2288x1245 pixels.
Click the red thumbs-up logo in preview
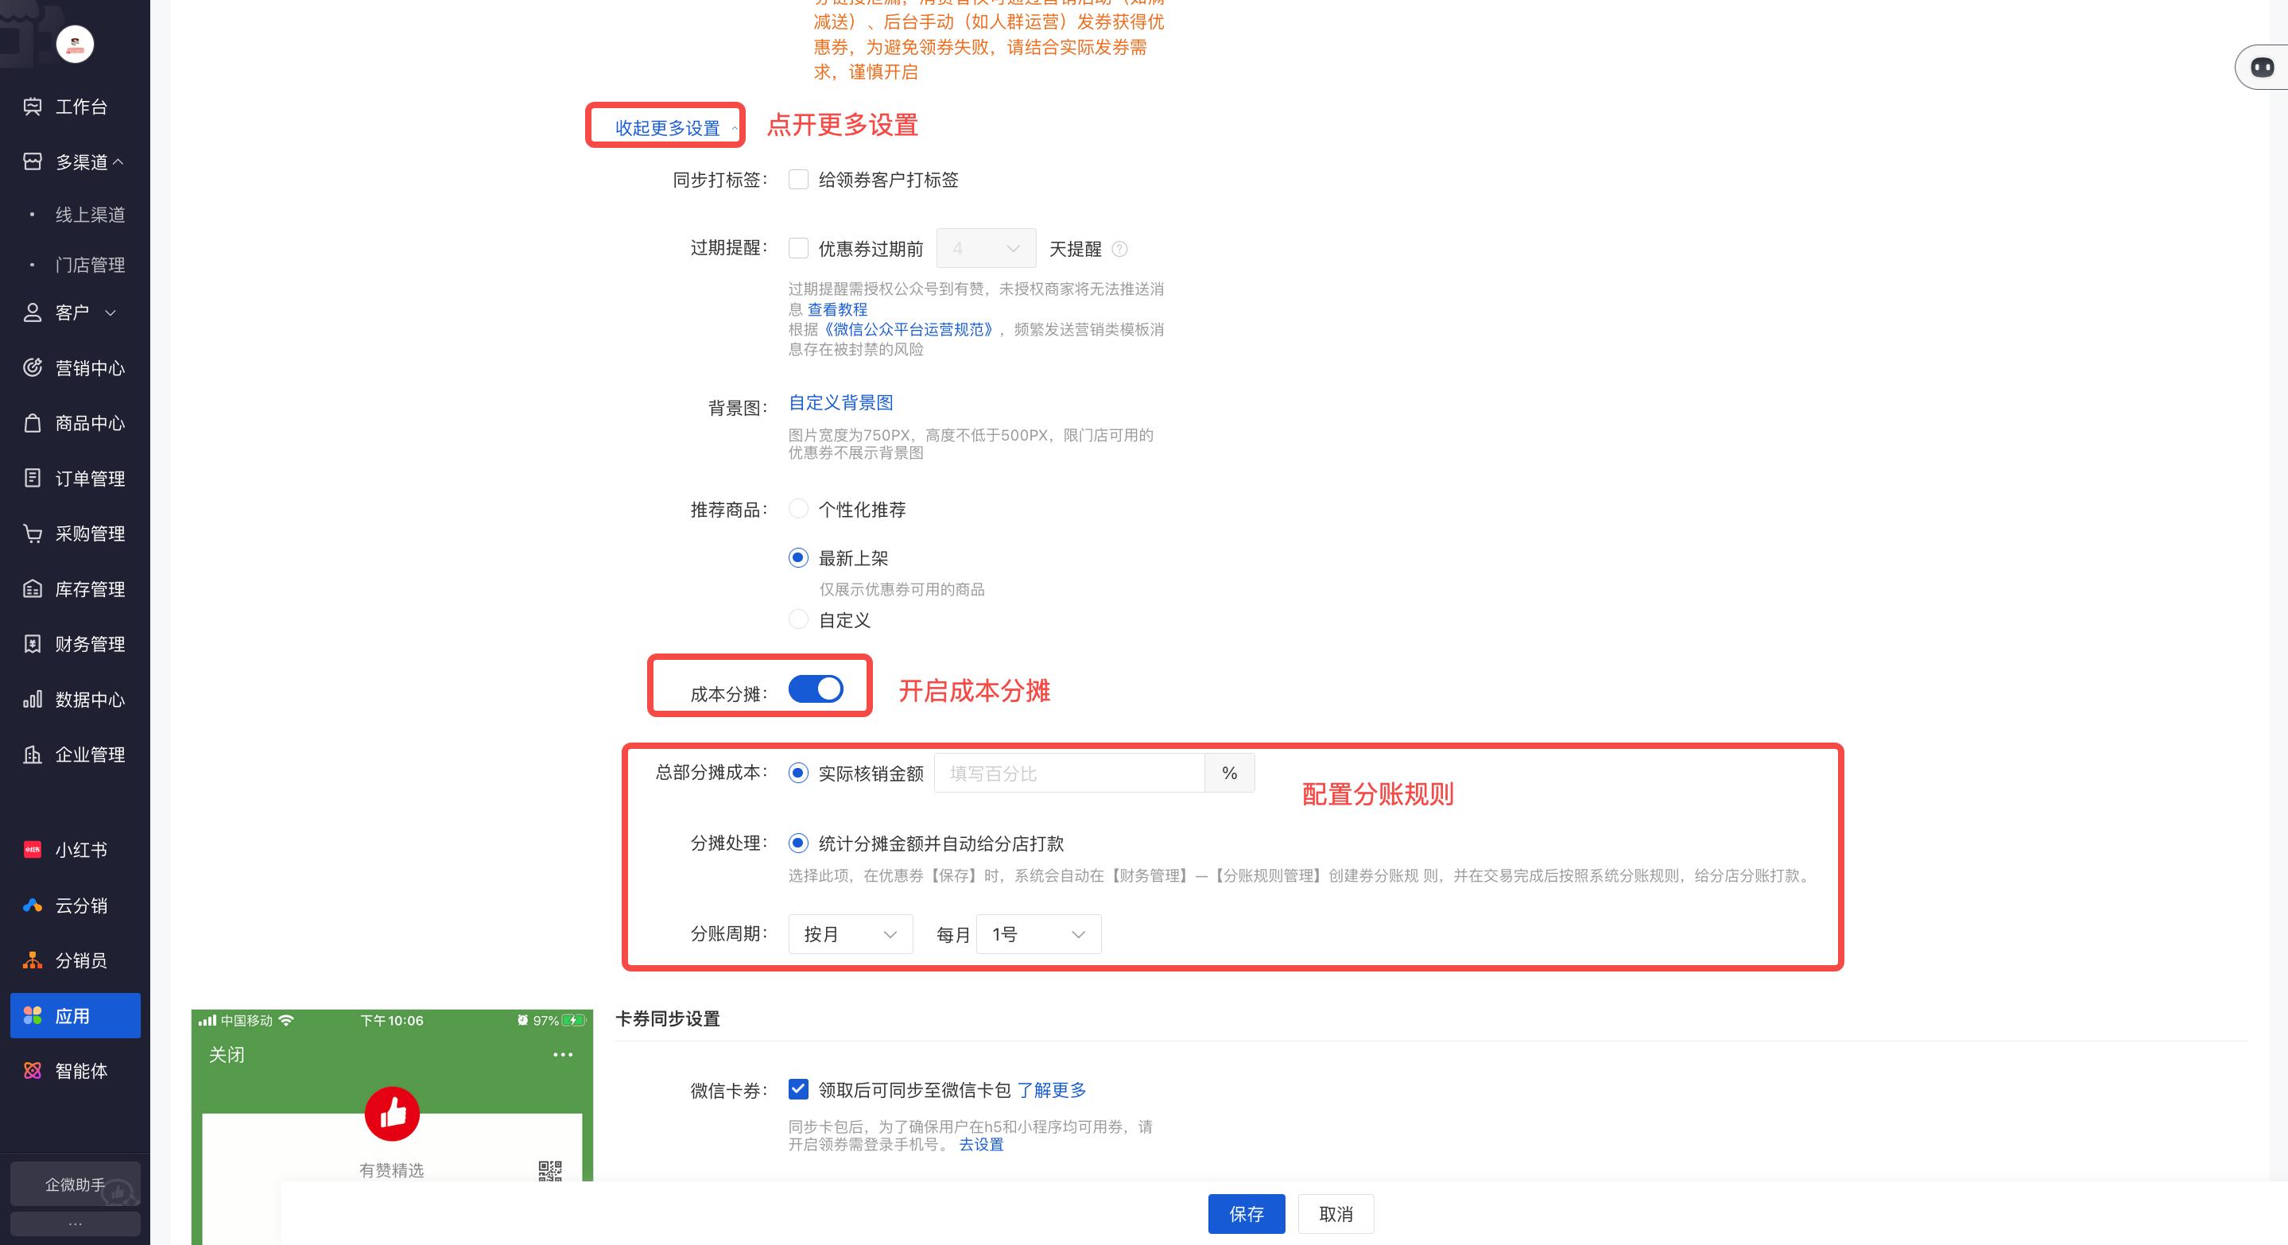(x=392, y=1114)
